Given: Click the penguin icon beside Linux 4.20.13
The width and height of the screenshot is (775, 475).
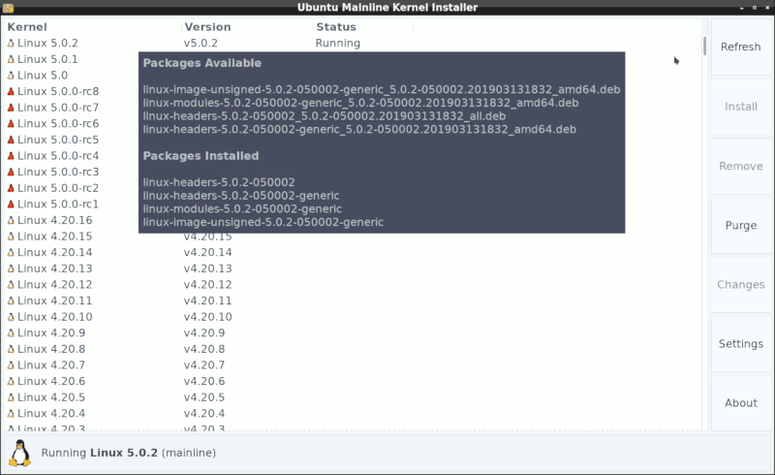Looking at the screenshot, I should 11,269.
